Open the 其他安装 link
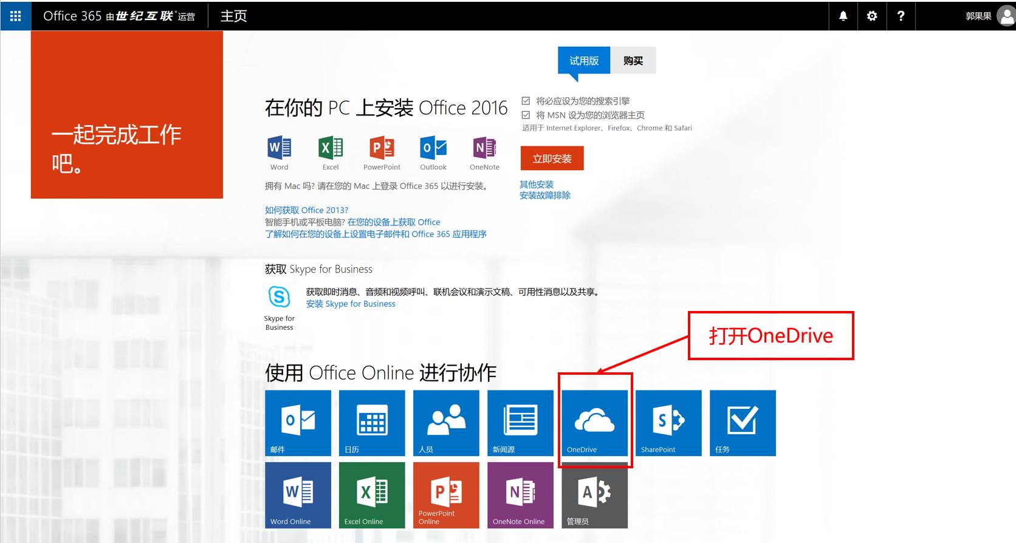This screenshot has height=543, width=1016. (x=537, y=184)
